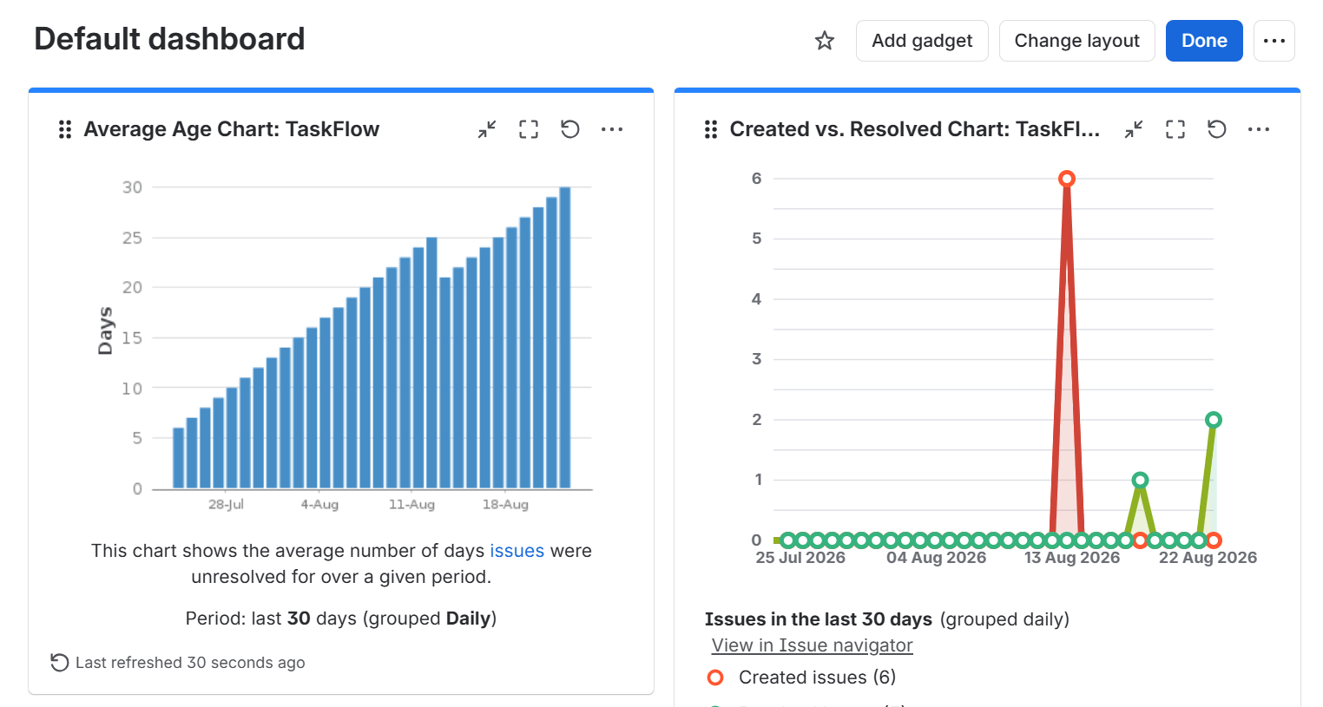Minimize the Created vs. Resolved Chart gadget

click(x=1134, y=129)
